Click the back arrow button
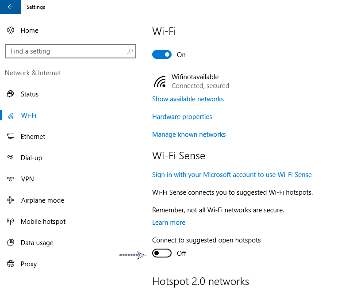 [11, 7]
